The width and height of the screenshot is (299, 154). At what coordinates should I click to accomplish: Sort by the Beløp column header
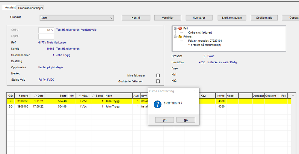point(56,96)
